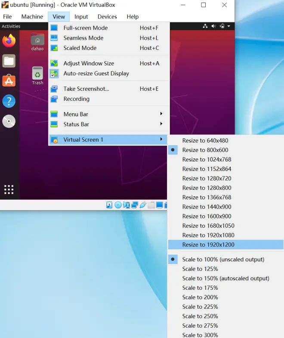Open the Help icon in Ubuntu dock
The height and width of the screenshot is (338, 284).
[9, 101]
